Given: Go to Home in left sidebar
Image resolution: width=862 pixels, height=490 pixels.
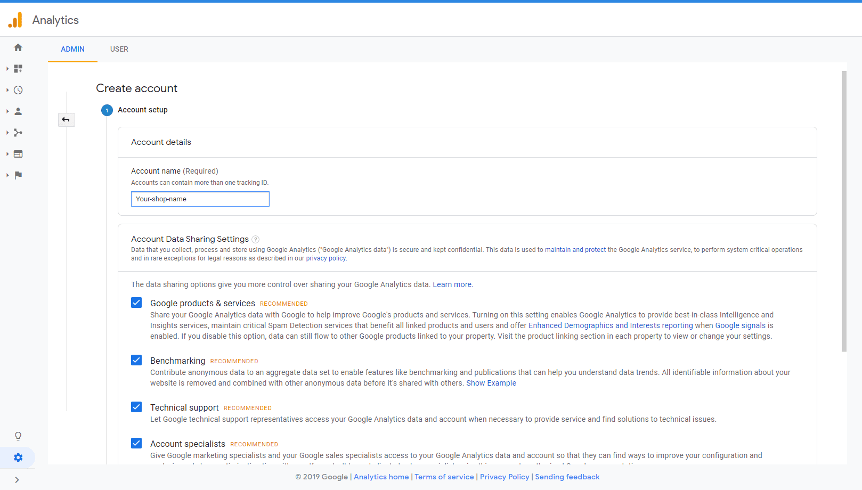Looking at the screenshot, I should [18, 48].
